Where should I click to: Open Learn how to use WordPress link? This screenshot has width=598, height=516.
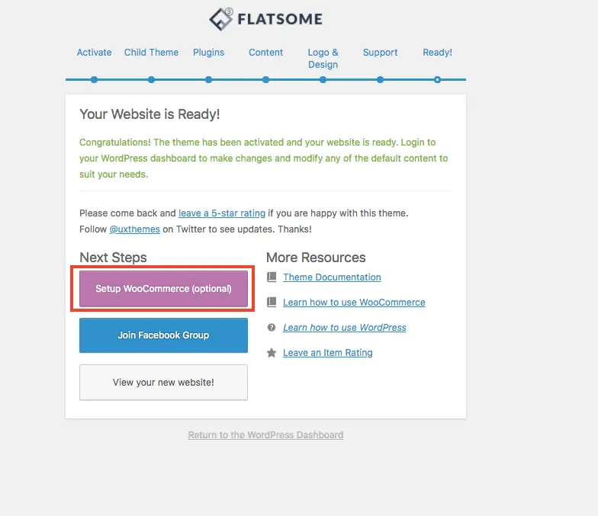click(x=345, y=328)
